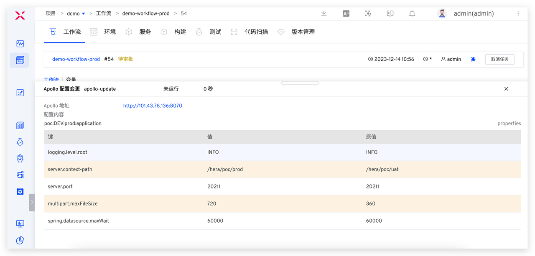The height and width of the screenshot is (256, 535).
Task: Open the settings gear sidebar icon
Action: pos(20,191)
